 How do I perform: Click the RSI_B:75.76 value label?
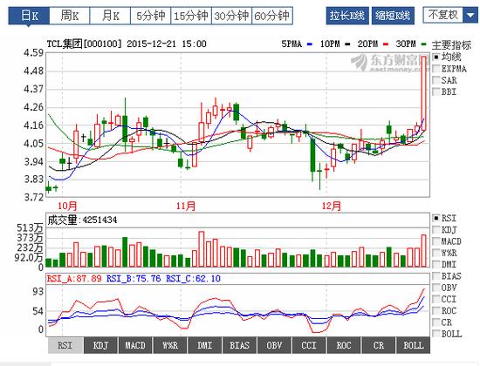tap(134, 279)
